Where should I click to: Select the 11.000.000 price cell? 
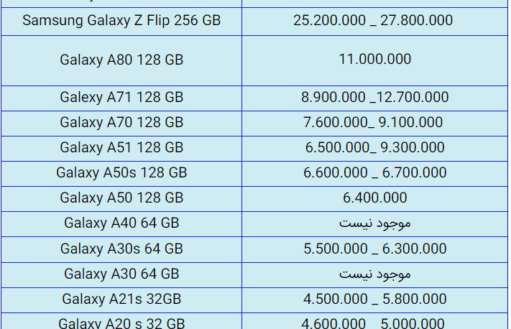374,60
